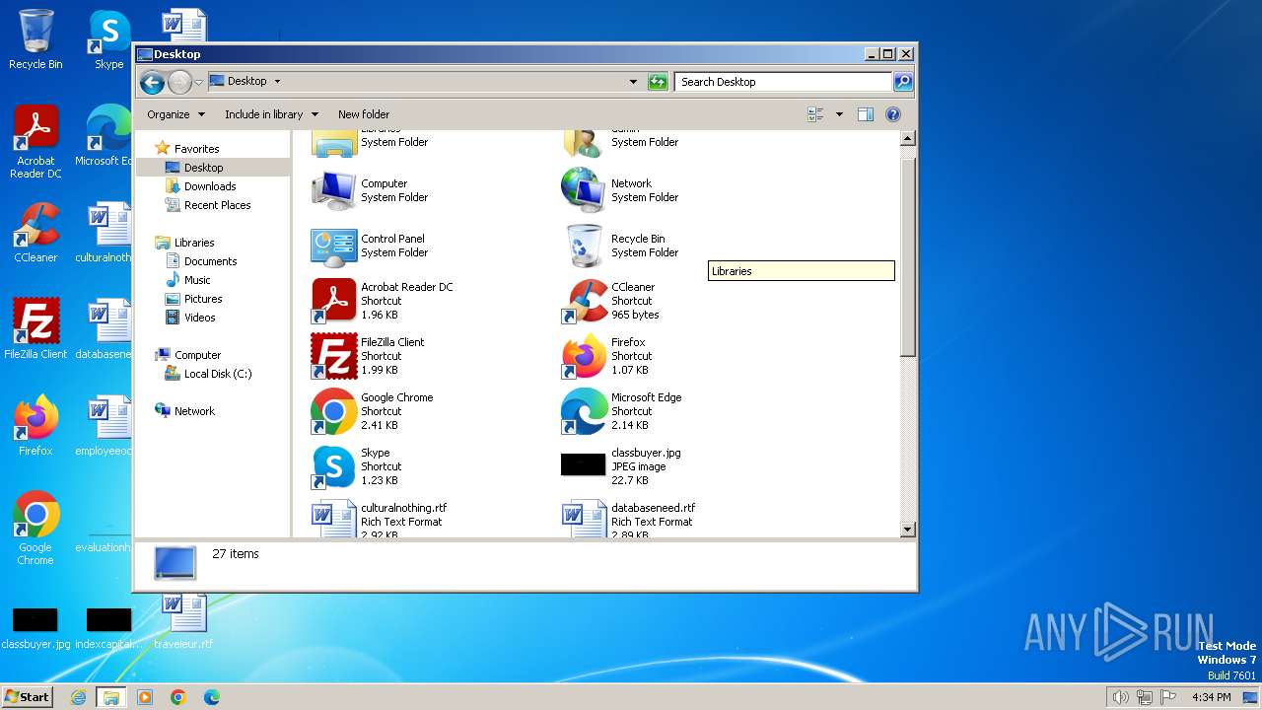Open the recent pages dropdown arrow
Viewport: 1262px width, 710px height.
click(x=198, y=82)
